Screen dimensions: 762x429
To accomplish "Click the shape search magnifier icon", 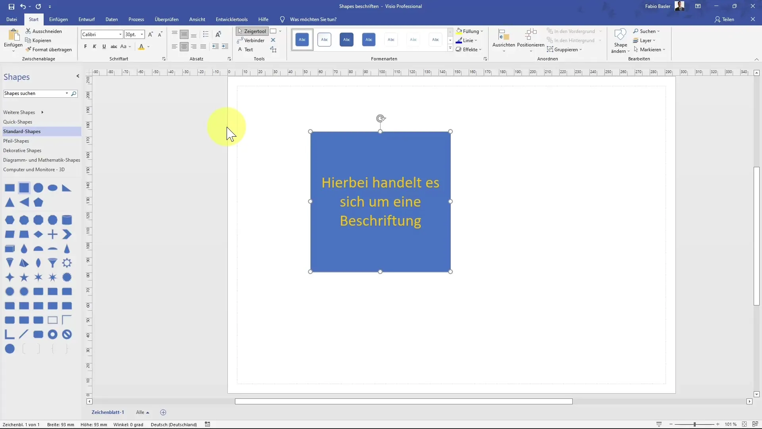I will click(74, 93).
